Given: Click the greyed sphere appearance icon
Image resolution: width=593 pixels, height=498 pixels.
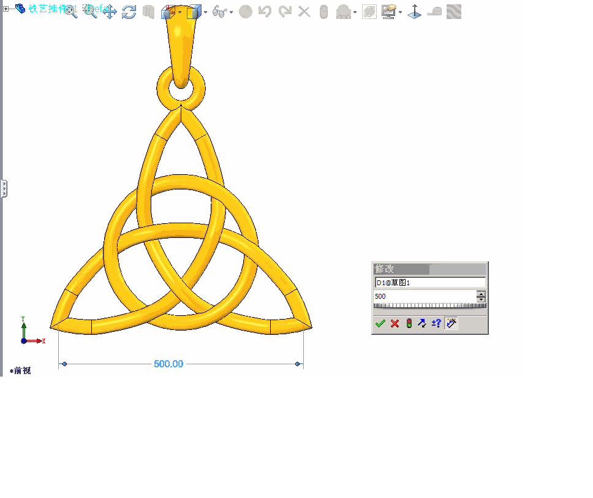Looking at the screenshot, I should point(246,12).
